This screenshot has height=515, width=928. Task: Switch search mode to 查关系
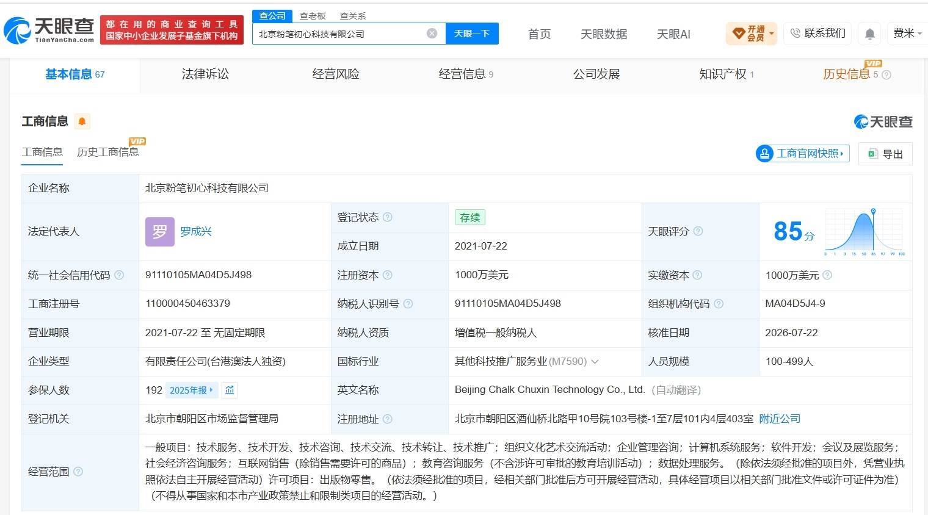point(353,16)
